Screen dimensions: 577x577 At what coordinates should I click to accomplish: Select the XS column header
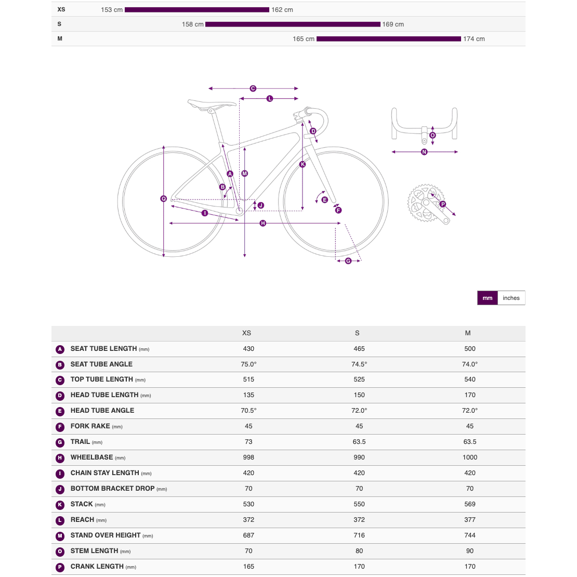click(246, 333)
